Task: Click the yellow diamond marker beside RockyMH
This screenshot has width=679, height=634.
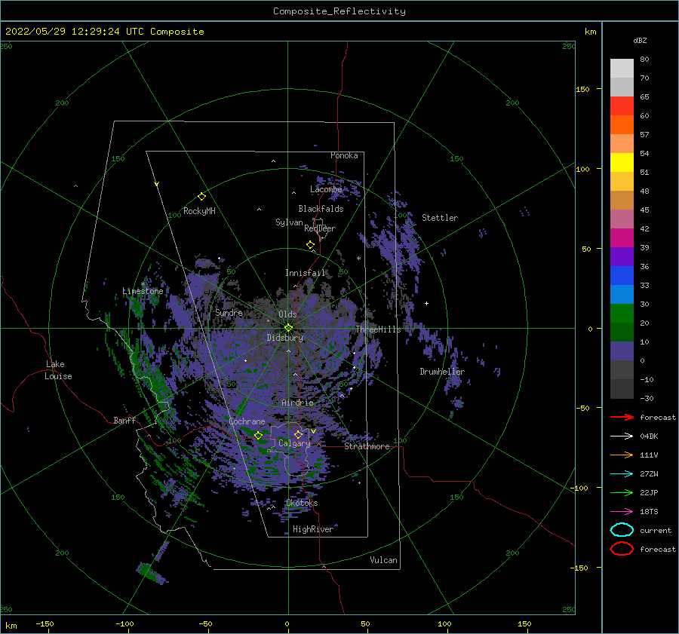Action: point(201,197)
